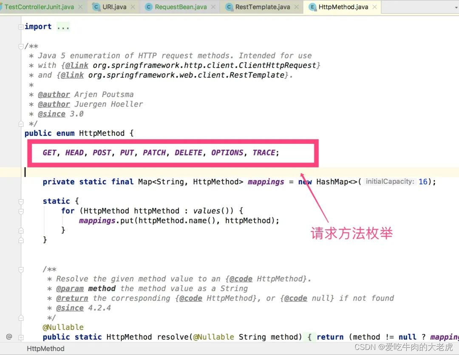459x355 pixels.
Task: Click the @return tag link in Javadoc
Action: [x=72, y=298]
